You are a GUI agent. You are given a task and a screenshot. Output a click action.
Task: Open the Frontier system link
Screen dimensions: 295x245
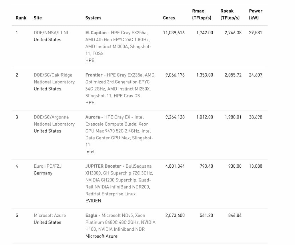(94, 75)
